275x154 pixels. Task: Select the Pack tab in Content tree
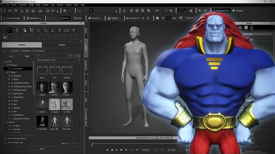(x=27, y=56)
